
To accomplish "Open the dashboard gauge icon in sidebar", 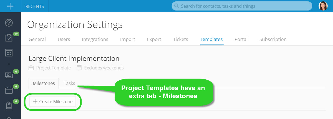I will pyautogui.click(x=9, y=23).
